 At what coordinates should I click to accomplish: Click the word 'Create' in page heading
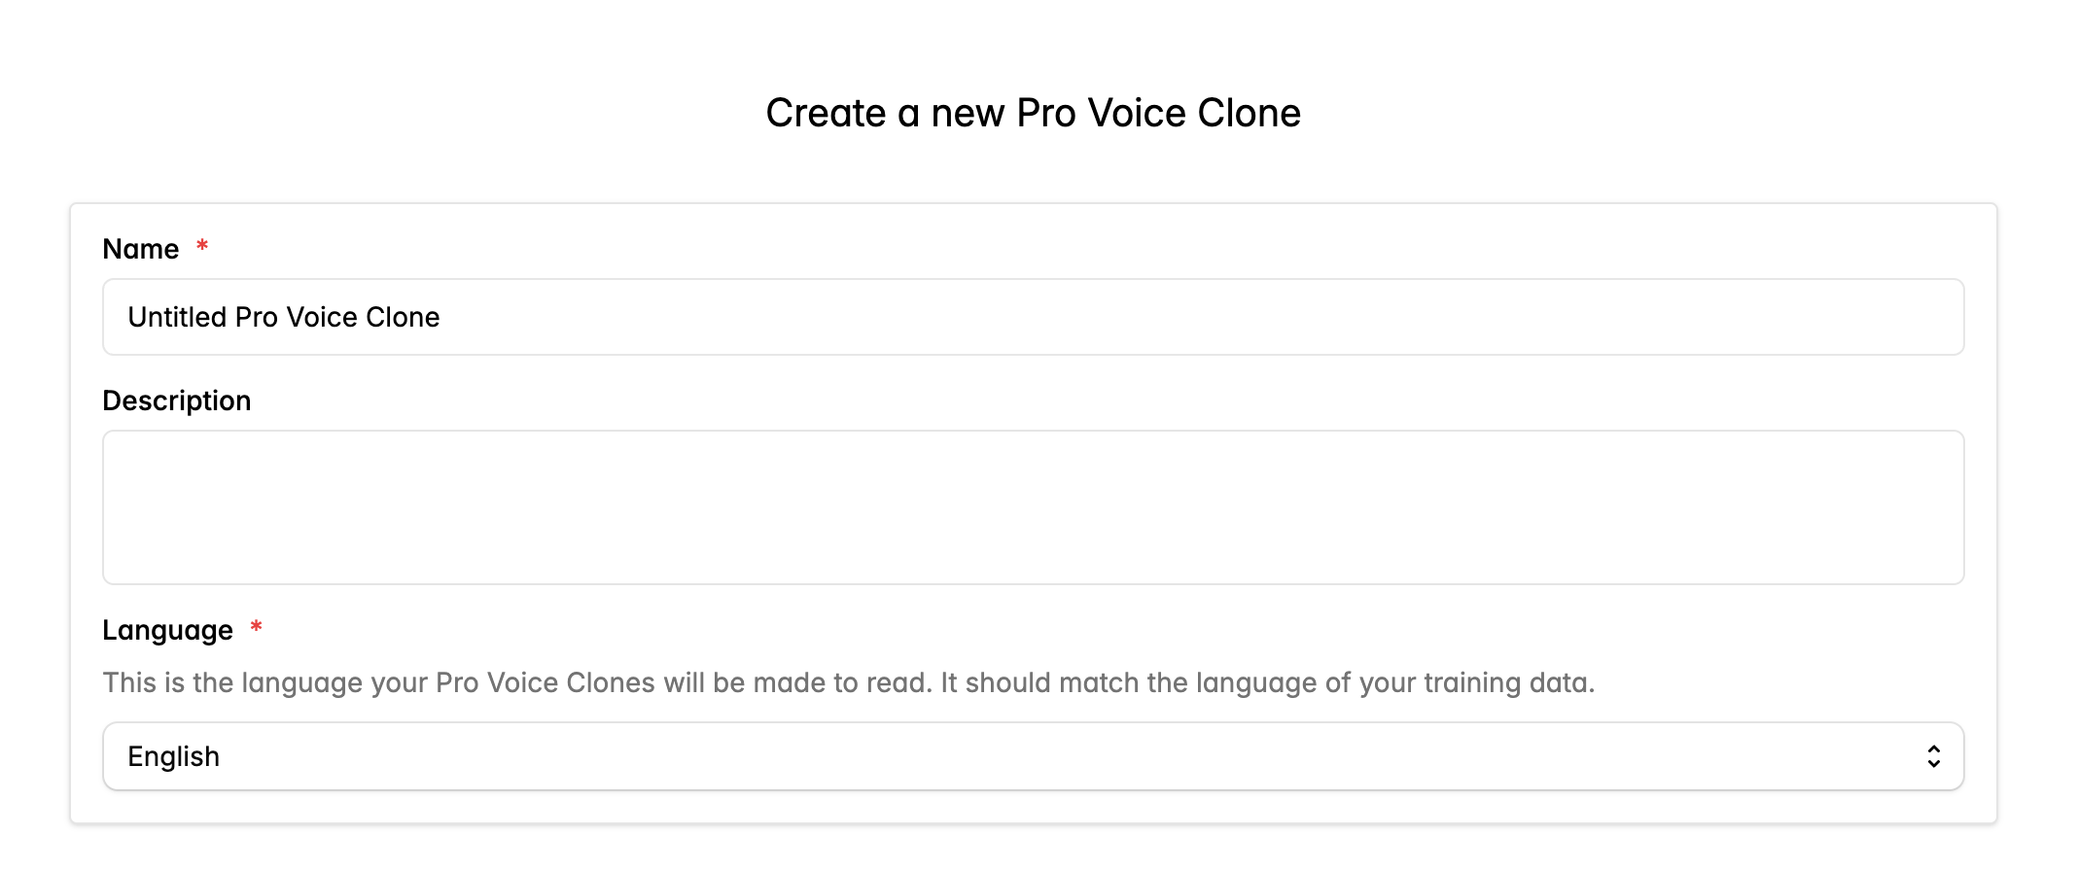[826, 113]
